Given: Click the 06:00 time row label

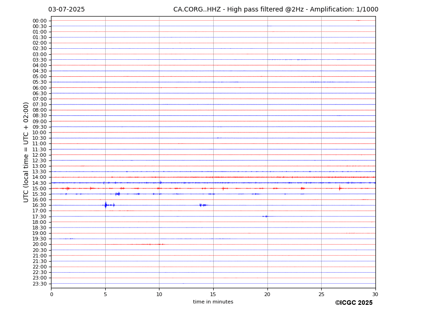Looking at the screenshot, I should pyautogui.click(x=40, y=88).
